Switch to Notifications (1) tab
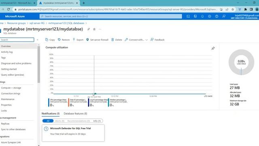Viewport: 259px width, 146px height. coord(51,114)
